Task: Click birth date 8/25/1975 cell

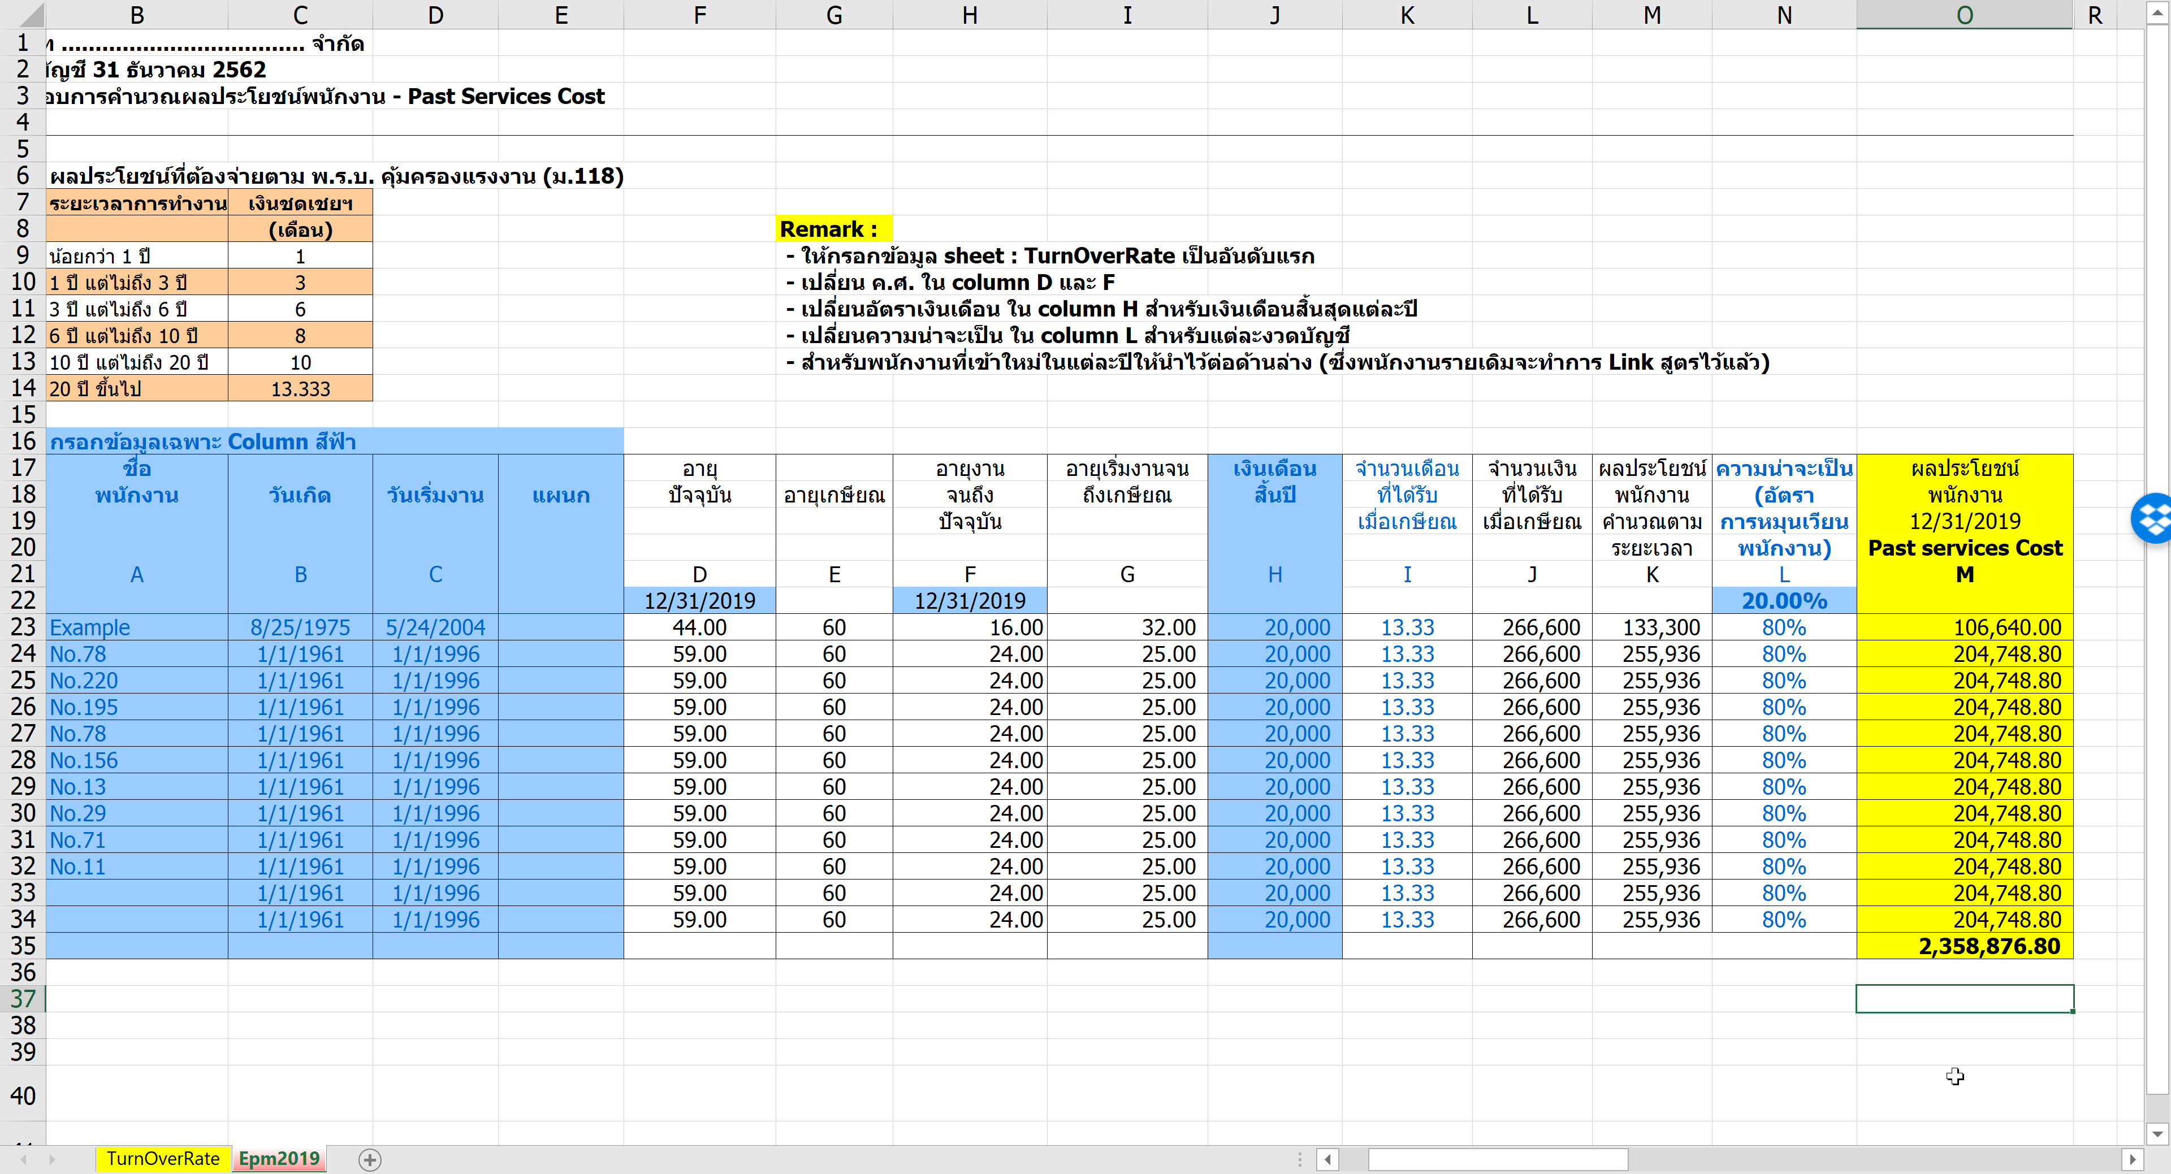Action: [x=300, y=627]
